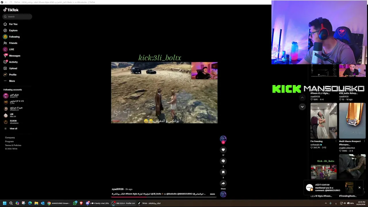
Task: Expand the Program footer section
Action: [x=9, y=141]
